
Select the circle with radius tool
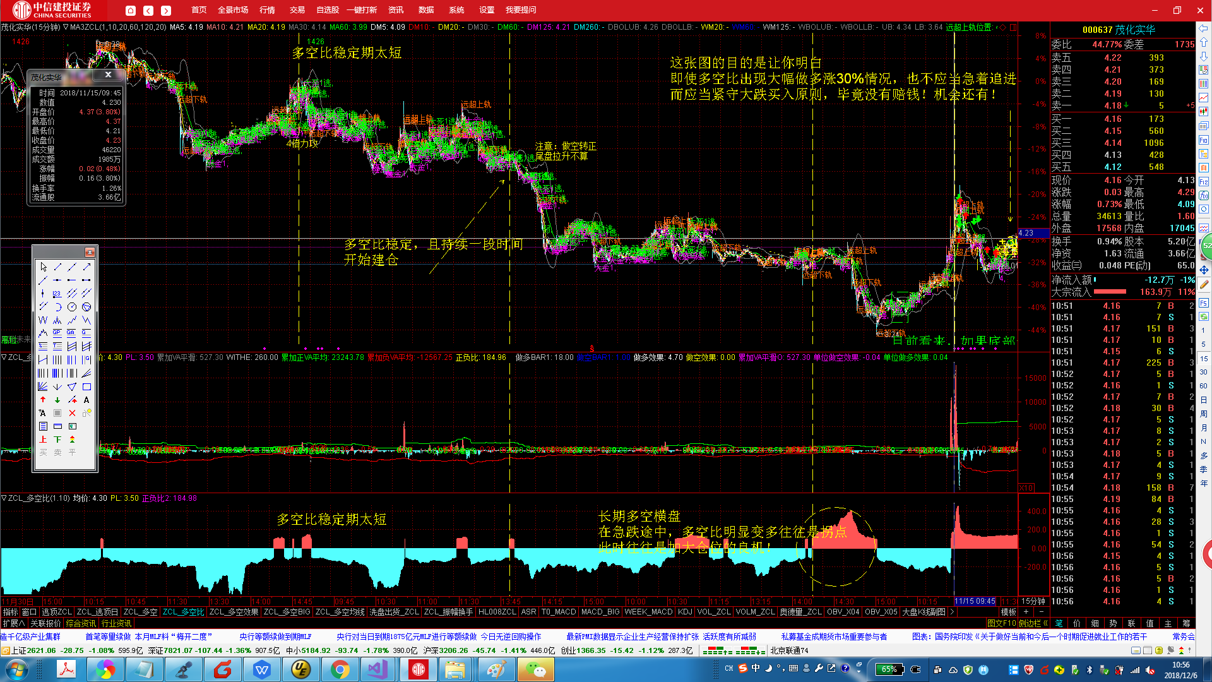[72, 307]
